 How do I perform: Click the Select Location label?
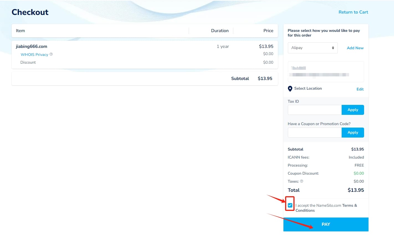point(308,89)
